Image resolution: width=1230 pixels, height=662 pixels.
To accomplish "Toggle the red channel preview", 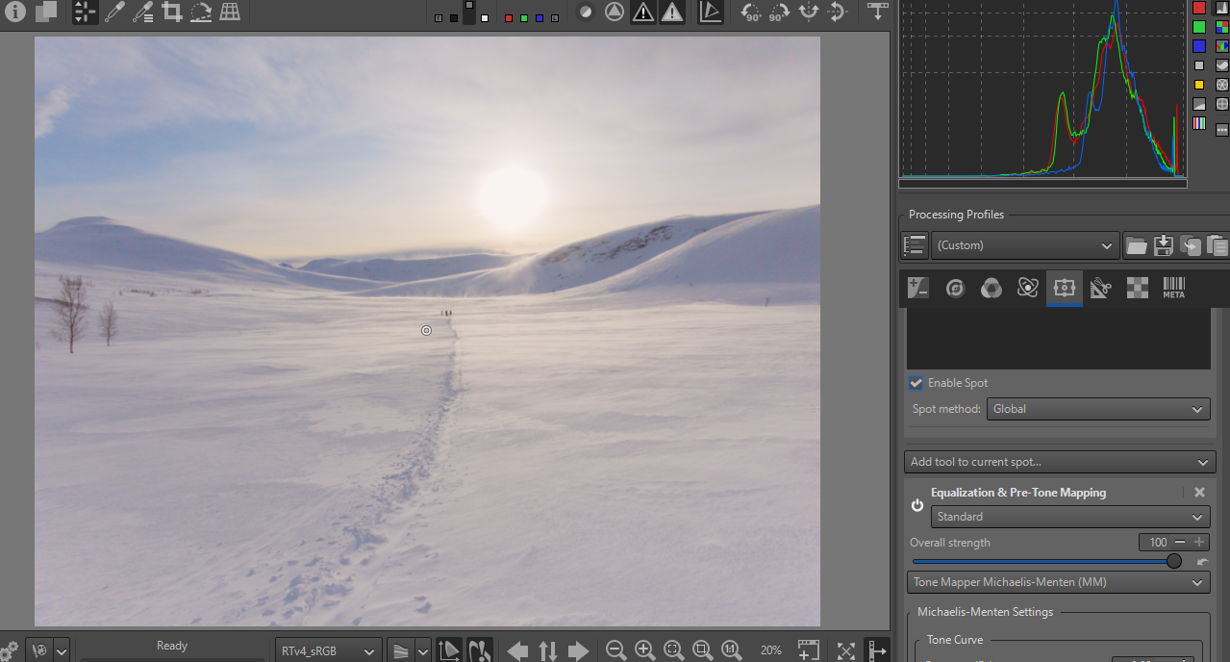I will (x=509, y=17).
